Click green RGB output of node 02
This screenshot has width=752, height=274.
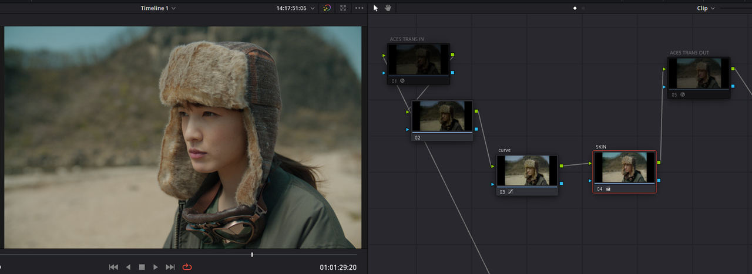click(476, 111)
